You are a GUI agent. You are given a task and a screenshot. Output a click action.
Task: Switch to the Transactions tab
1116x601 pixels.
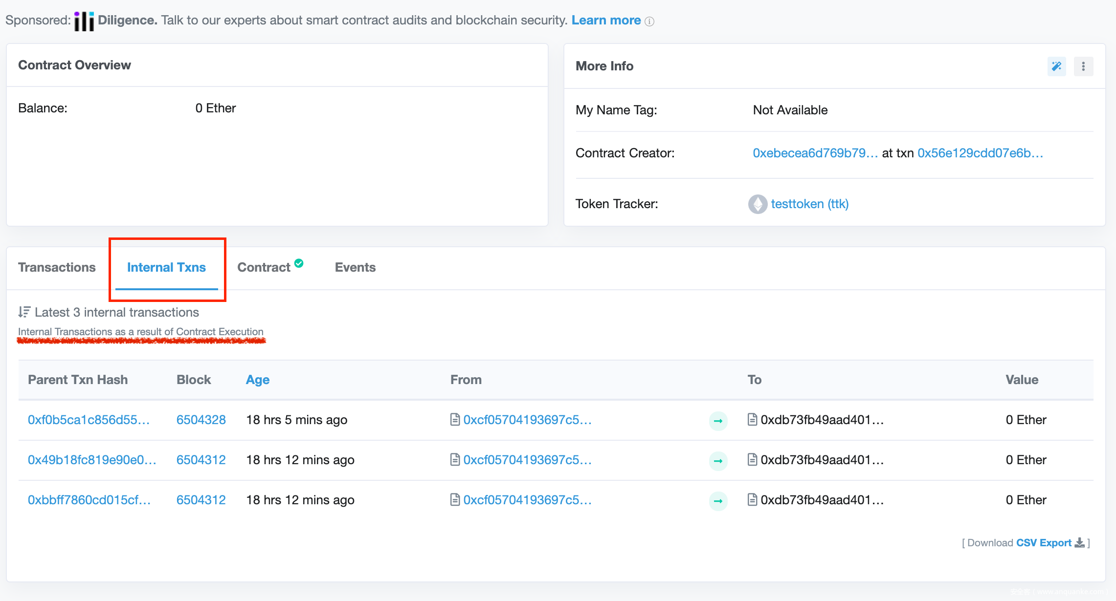[x=57, y=267]
